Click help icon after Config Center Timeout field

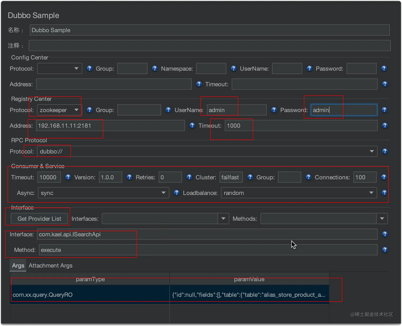tap(385, 84)
